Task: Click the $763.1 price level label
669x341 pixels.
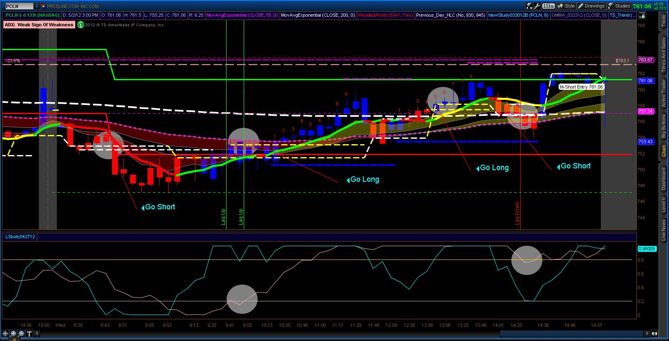Action: coord(622,61)
